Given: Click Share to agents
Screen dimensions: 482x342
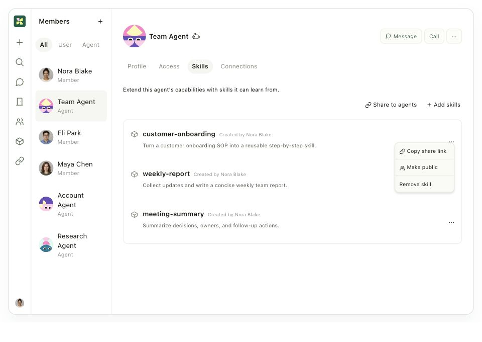Looking at the screenshot, I should [391, 105].
